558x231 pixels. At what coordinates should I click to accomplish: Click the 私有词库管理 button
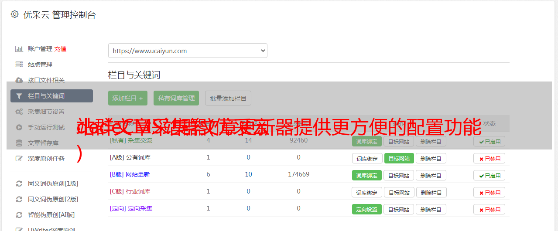pyautogui.click(x=176, y=98)
